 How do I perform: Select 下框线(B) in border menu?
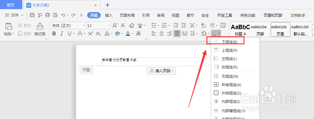tap(235, 42)
